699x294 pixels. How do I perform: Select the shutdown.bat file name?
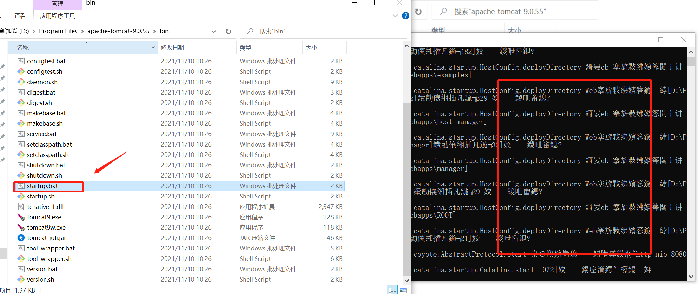[x=46, y=165]
